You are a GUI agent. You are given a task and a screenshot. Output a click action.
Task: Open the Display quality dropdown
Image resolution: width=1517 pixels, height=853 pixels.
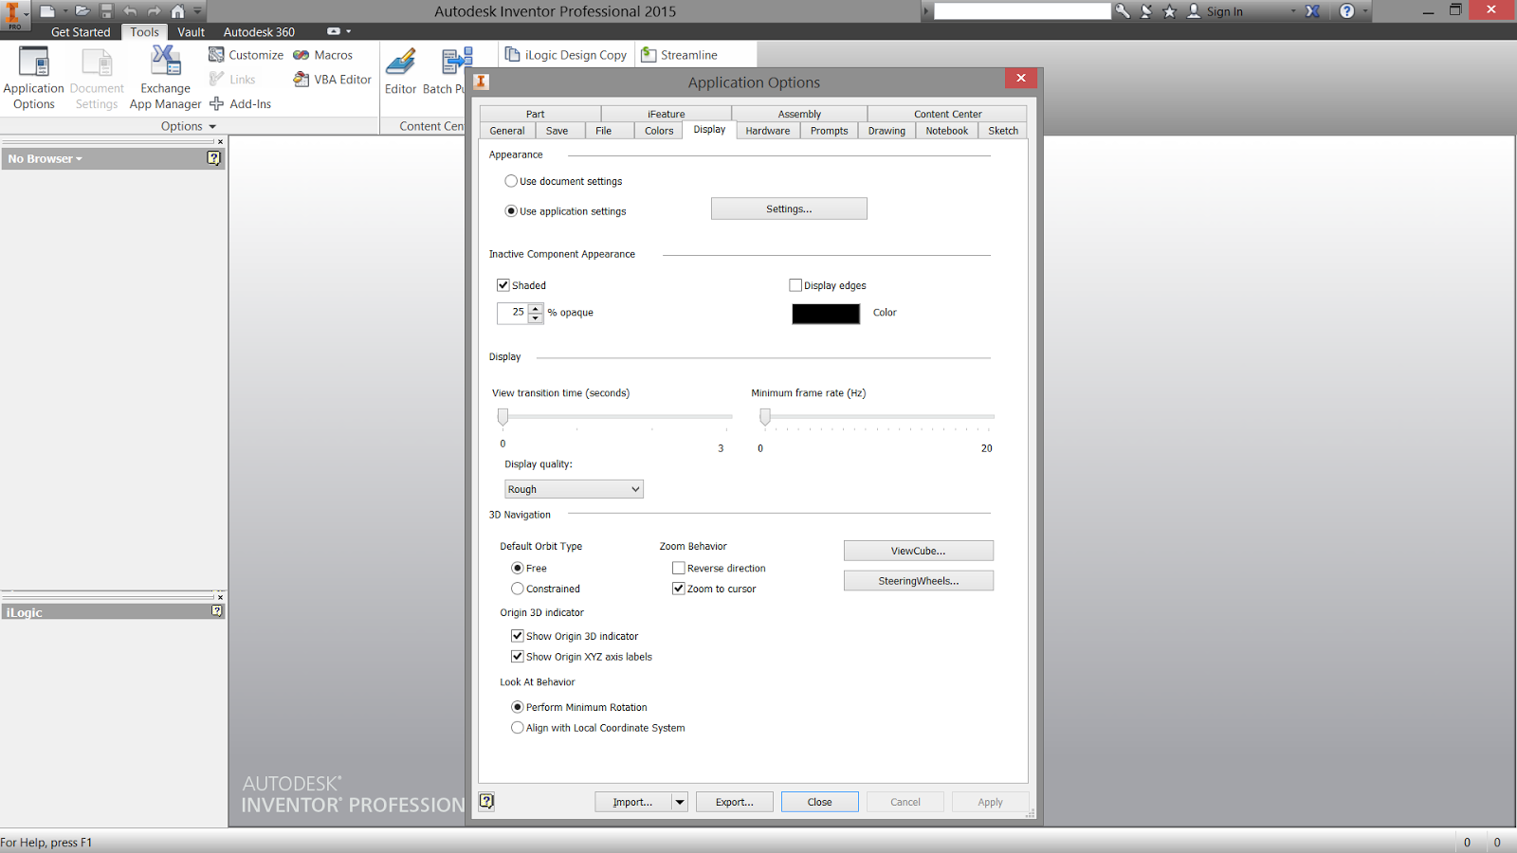click(x=635, y=488)
